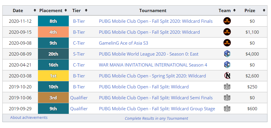Open NC team logo in World League row
This screenshot has height=128, width=271.
click(x=227, y=54)
